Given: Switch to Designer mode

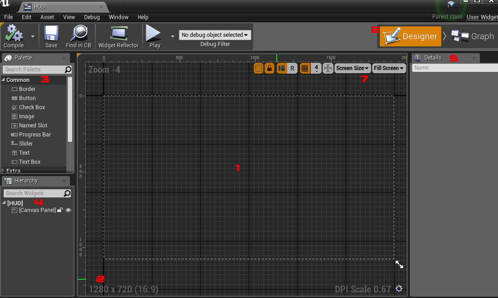Looking at the screenshot, I should [410, 36].
